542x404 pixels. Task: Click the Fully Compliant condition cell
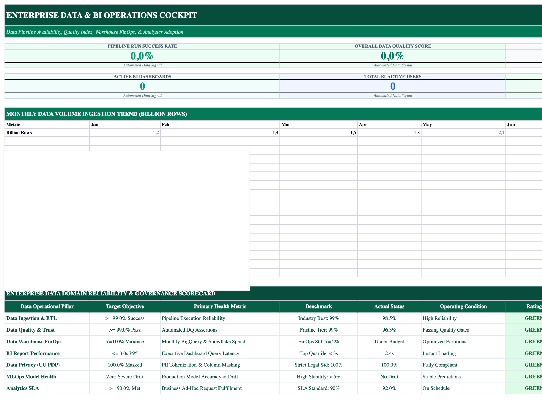point(463,365)
